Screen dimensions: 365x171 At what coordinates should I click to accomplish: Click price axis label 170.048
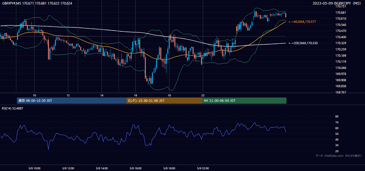point(340,68)
